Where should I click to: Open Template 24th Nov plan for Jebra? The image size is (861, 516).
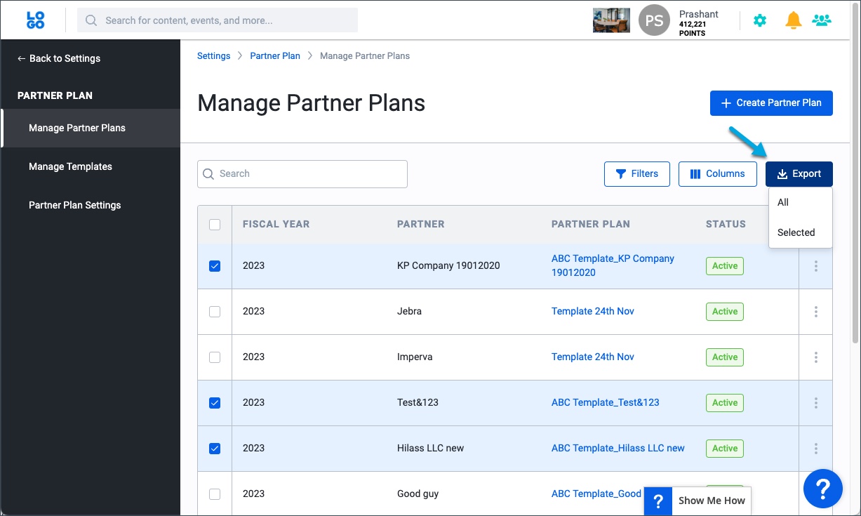click(x=593, y=311)
